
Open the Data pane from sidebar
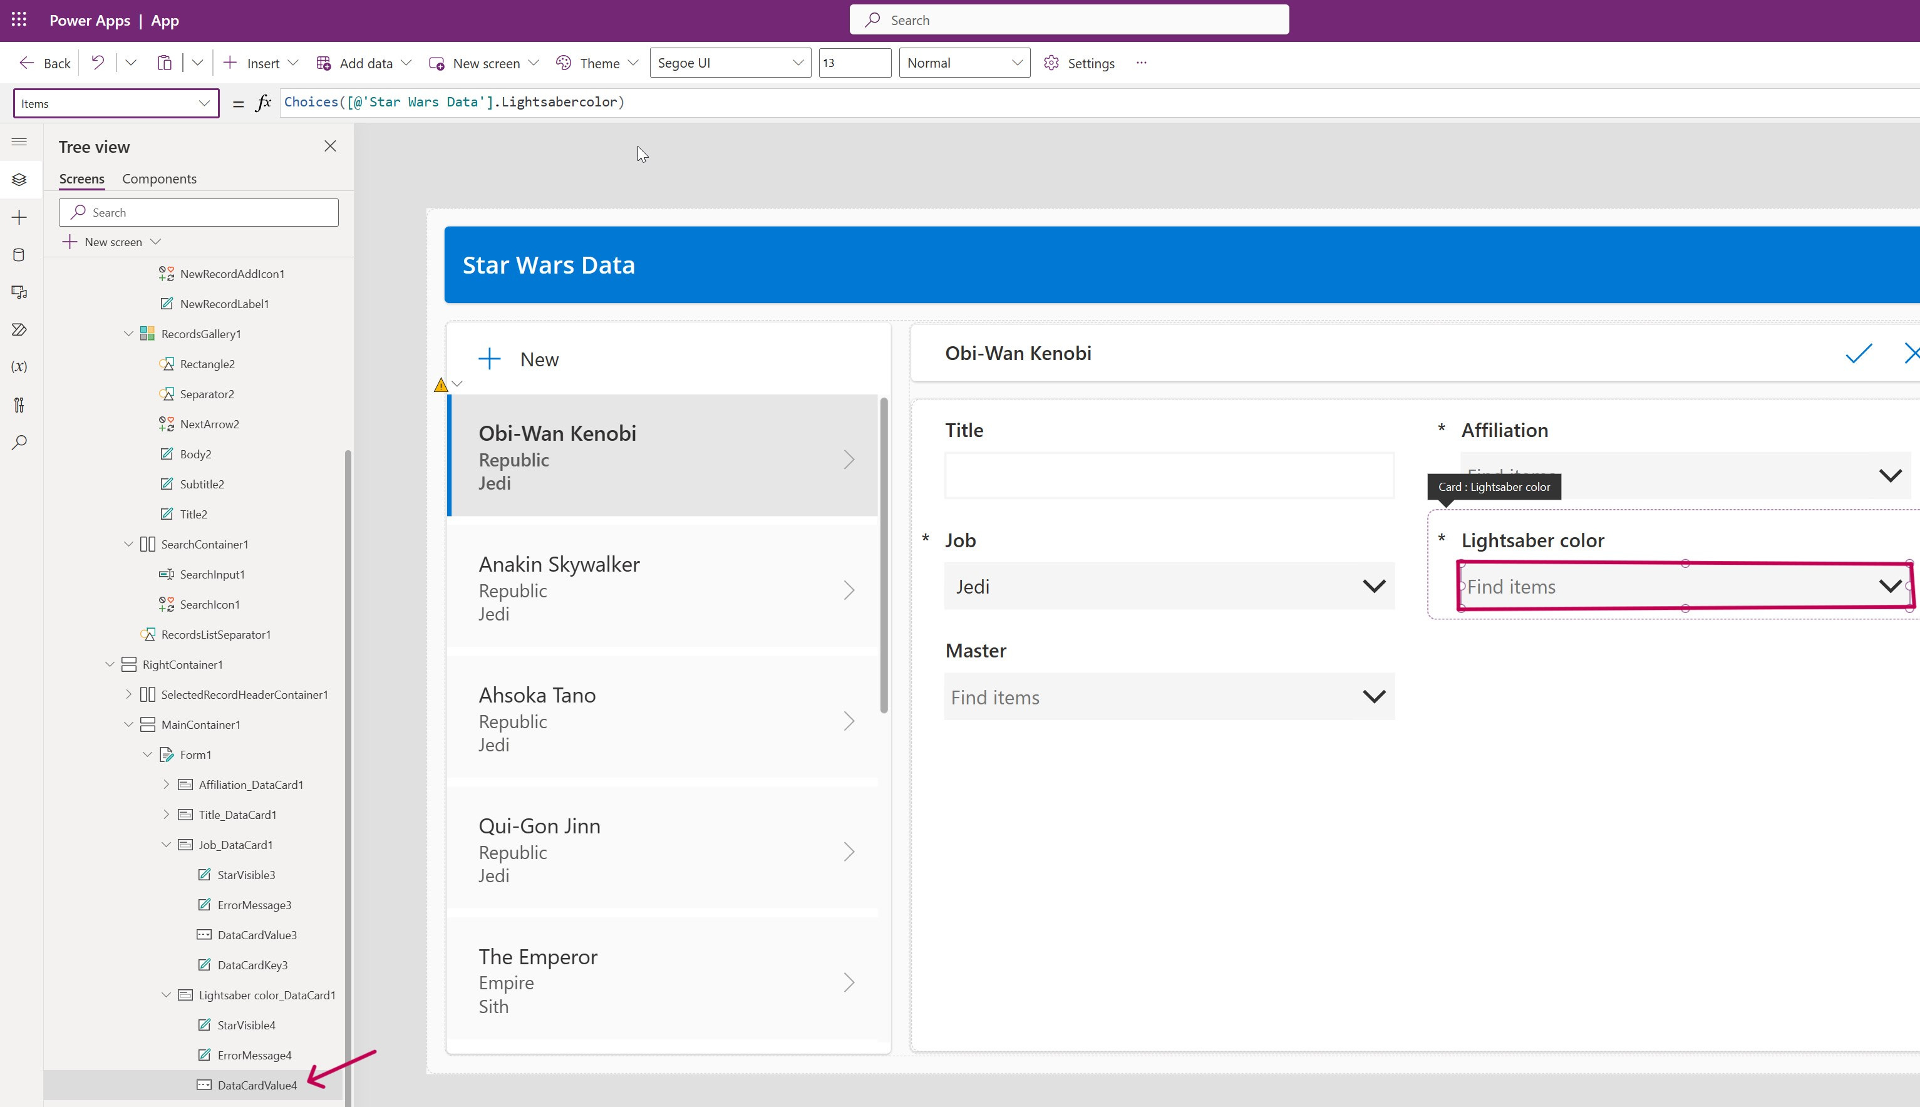click(20, 255)
